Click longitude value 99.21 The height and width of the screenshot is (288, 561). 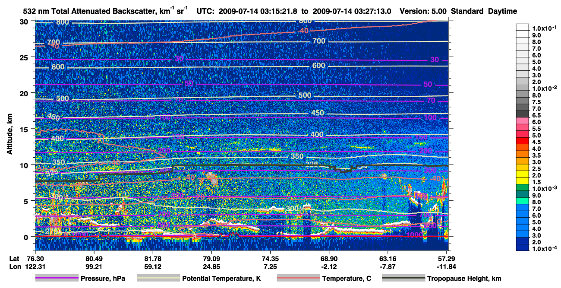[x=94, y=266]
